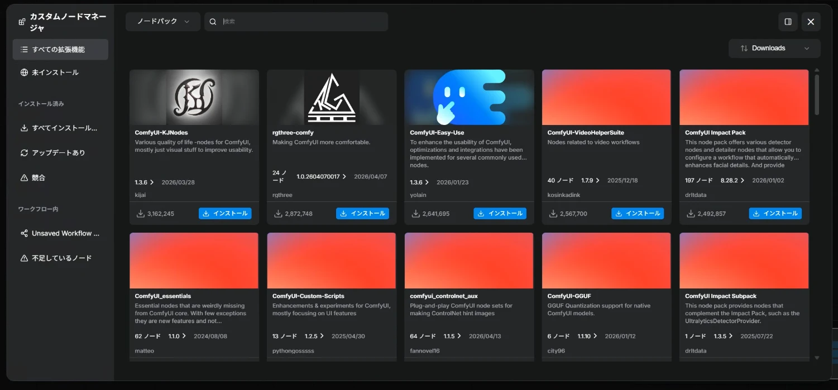Click the refresh icon beside アップデートあり

coord(24,153)
